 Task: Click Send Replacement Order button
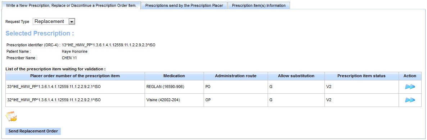click(33, 131)
